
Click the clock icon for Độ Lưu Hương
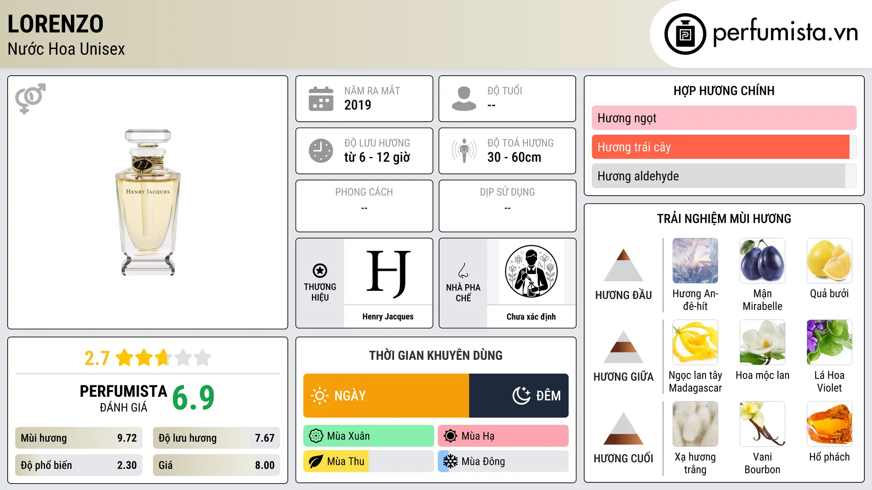321,151
